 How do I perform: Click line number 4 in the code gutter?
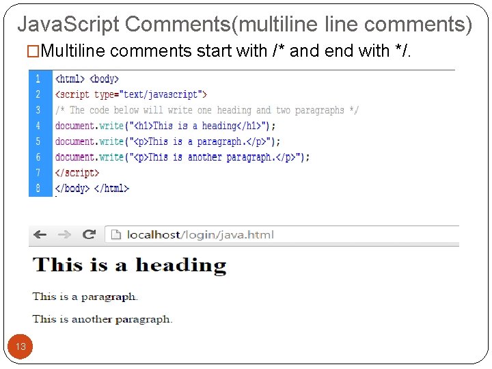pyautogui.click(x=38, y=126)
